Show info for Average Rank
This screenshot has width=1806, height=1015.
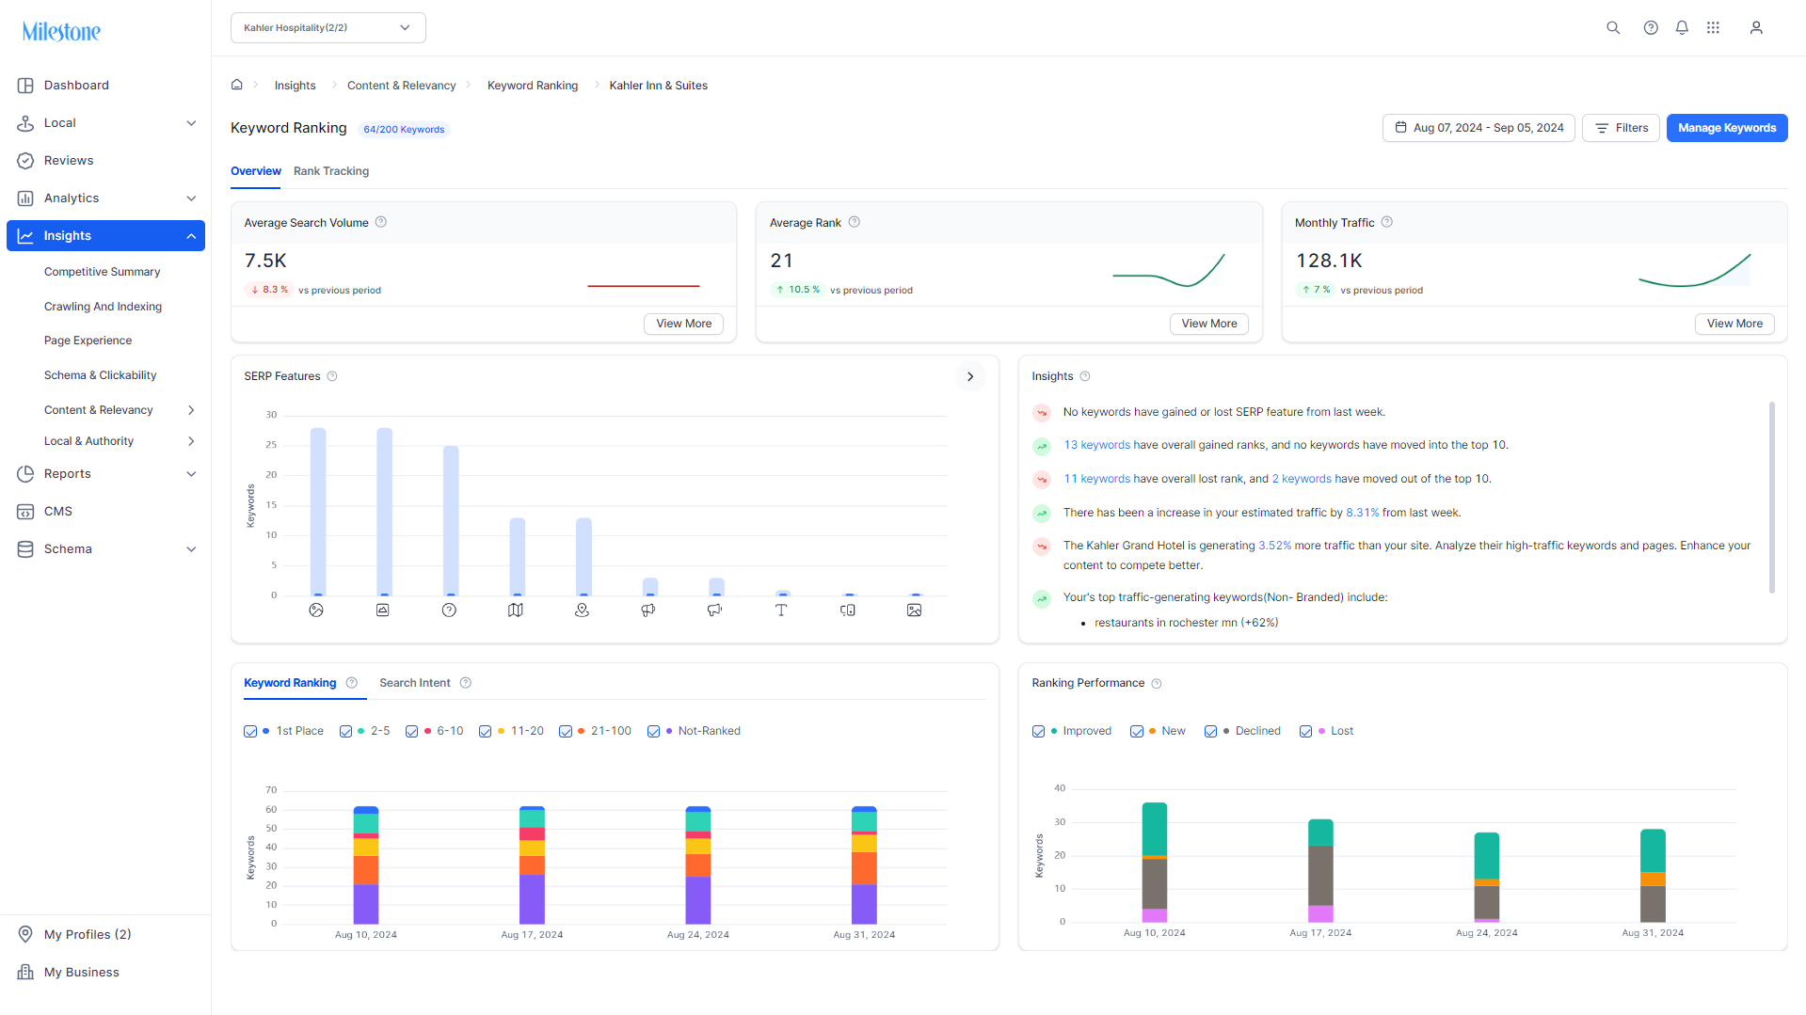(x=855, y=222)
